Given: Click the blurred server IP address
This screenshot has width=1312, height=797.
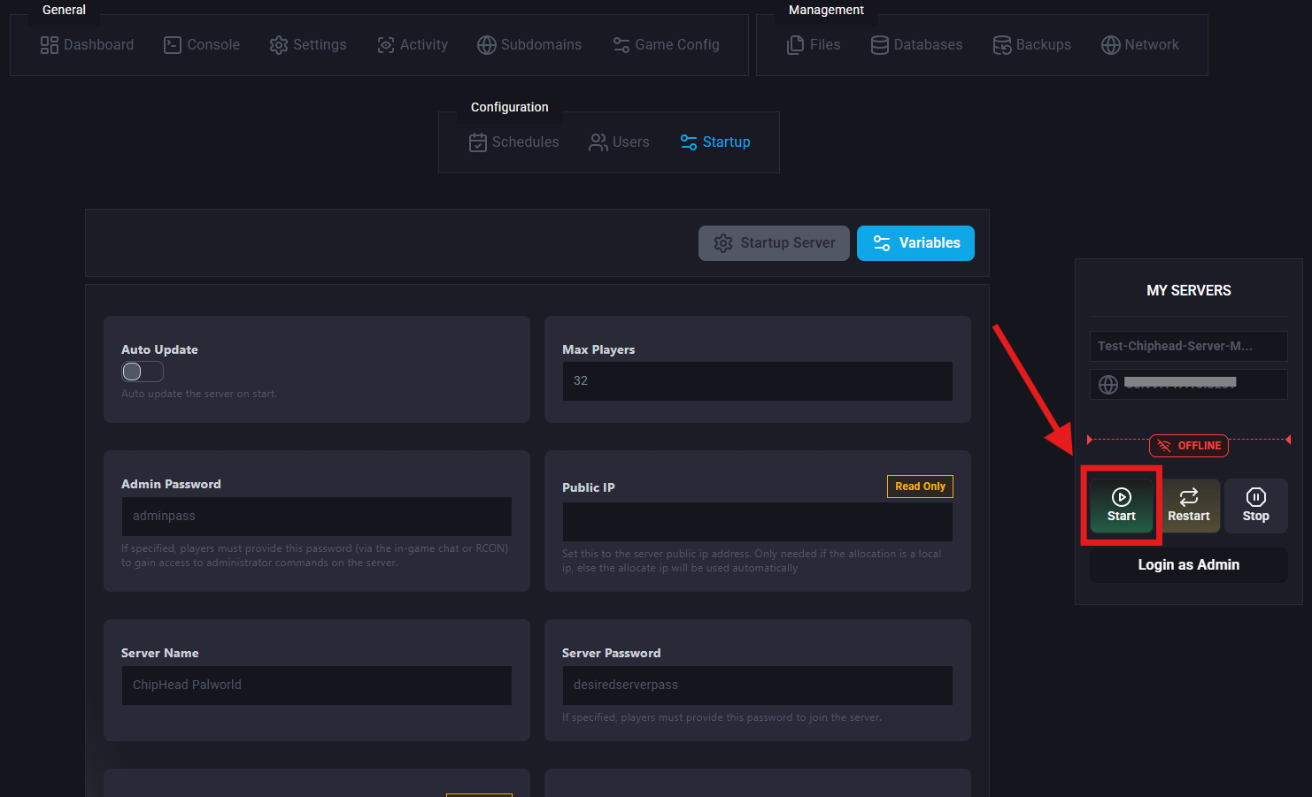Looking at the screenshot, I should pos(1180,383).
